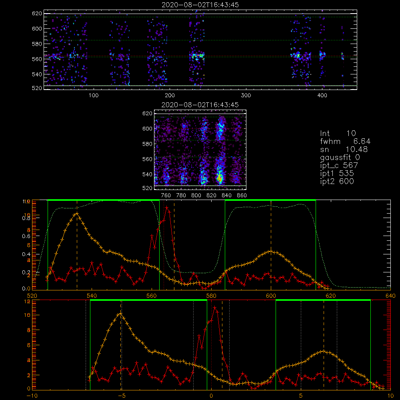This screenshot has height=400, width=400.
Task: Click the 300 tick label under top spectrogram
Action: click(246, 96)
